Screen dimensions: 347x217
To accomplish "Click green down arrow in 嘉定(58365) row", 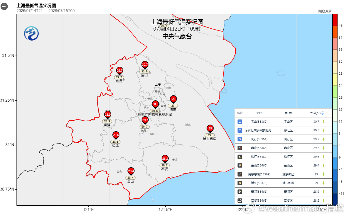I will [x=323, y=148].
